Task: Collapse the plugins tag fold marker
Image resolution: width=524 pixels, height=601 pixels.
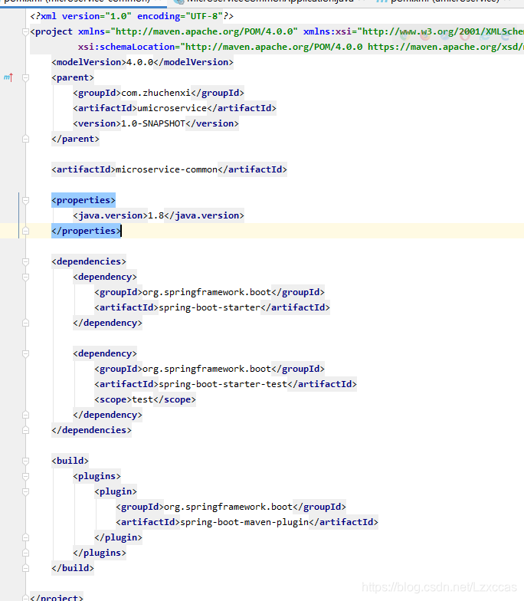Action: click(x=26, y=477)
